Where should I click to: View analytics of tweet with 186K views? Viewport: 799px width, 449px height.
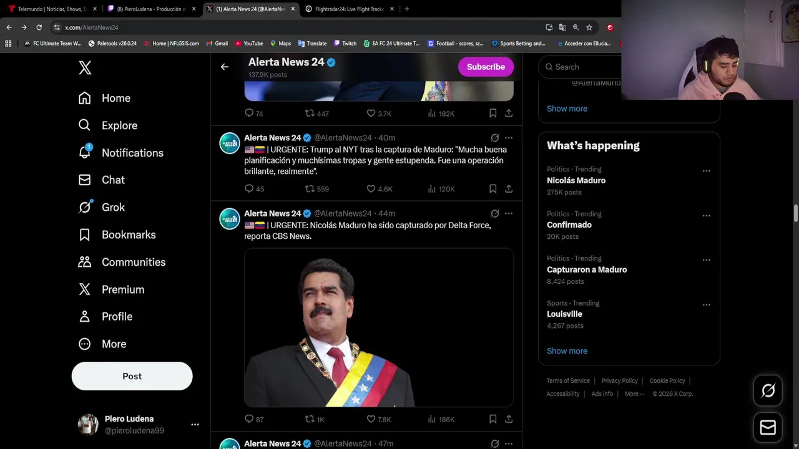pyautogui.click(x=441, y=420)
